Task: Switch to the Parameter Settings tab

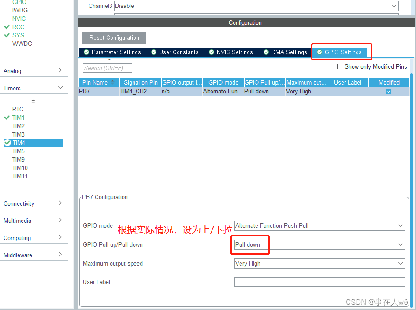Action: pyautogui.click(x=112, y=52)
